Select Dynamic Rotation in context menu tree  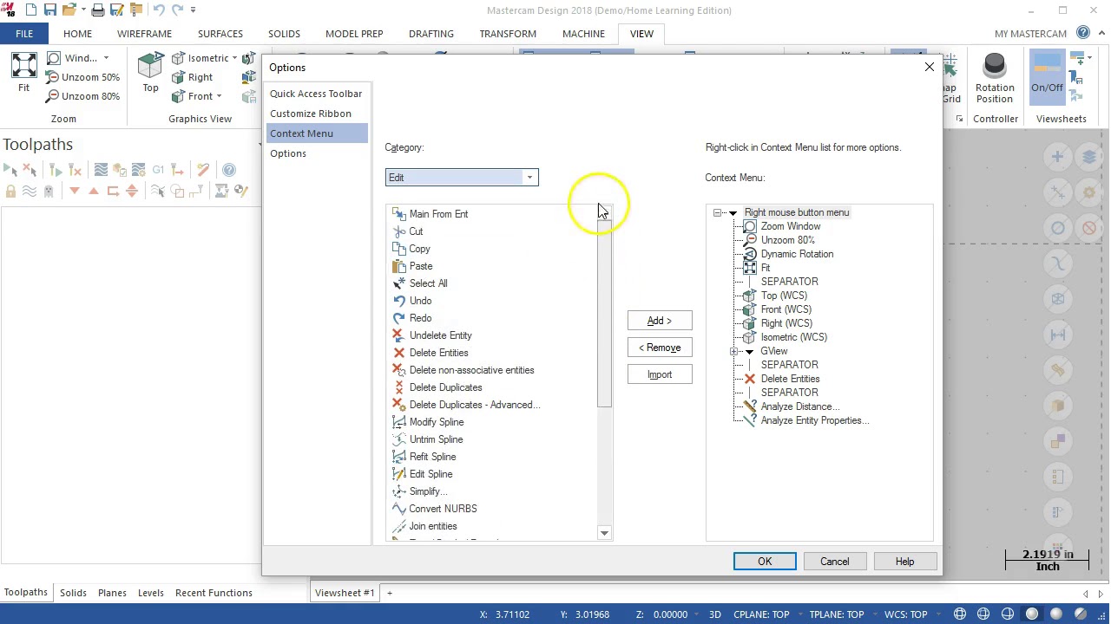coord(797,254)
